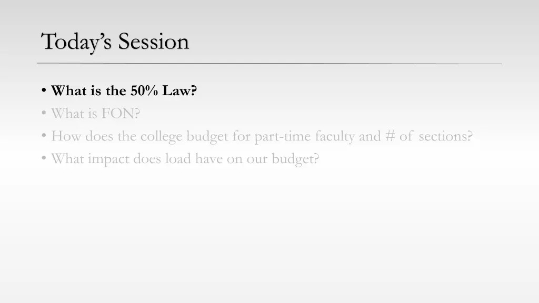Click the word "Law?" in the bold bullet

(x=179, y=90)
